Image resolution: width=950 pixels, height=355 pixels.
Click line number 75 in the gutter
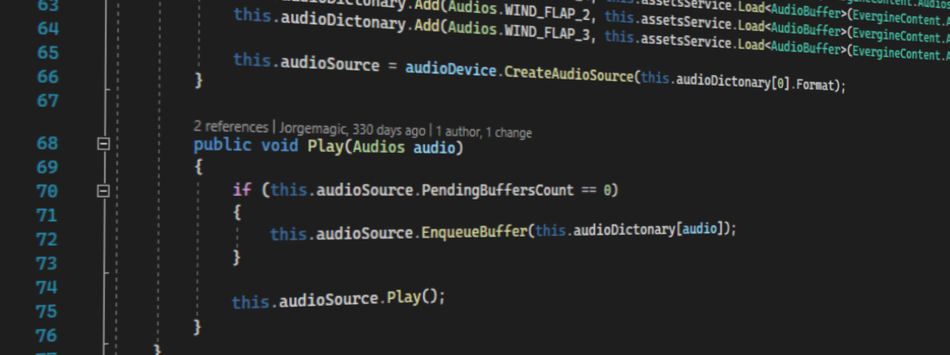47,311
